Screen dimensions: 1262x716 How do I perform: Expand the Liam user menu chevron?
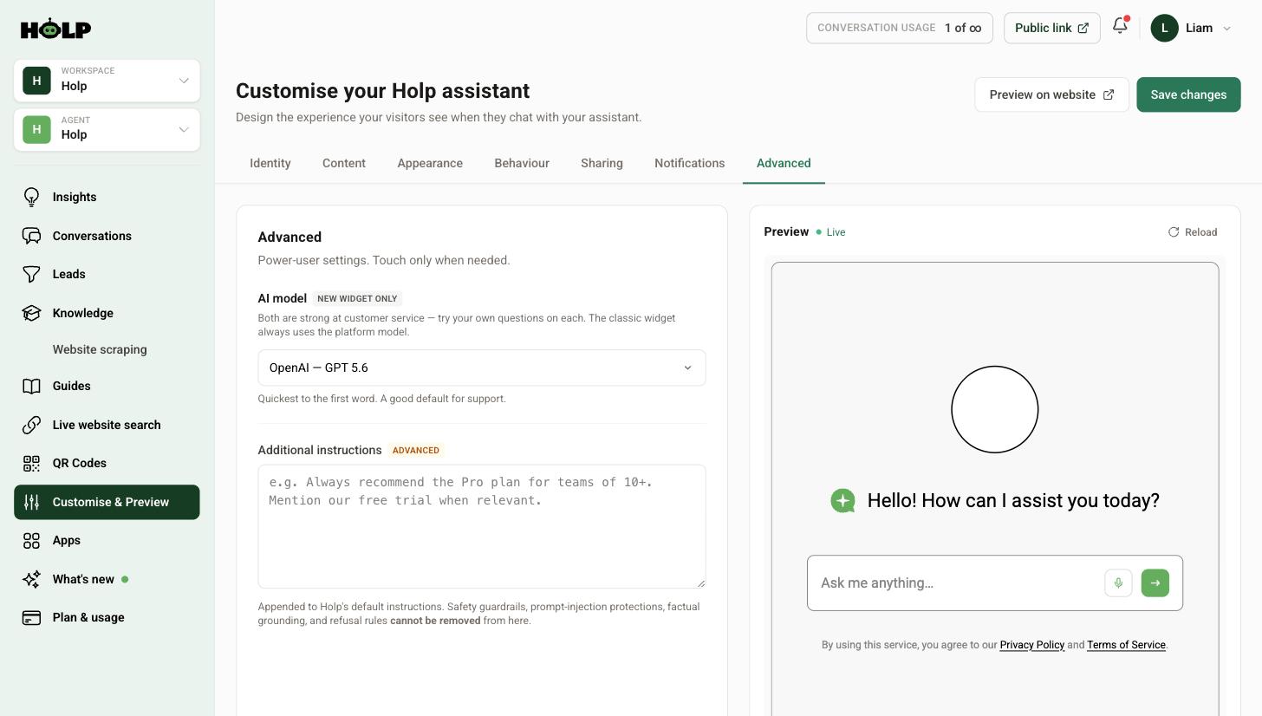tap(1226, 29)
